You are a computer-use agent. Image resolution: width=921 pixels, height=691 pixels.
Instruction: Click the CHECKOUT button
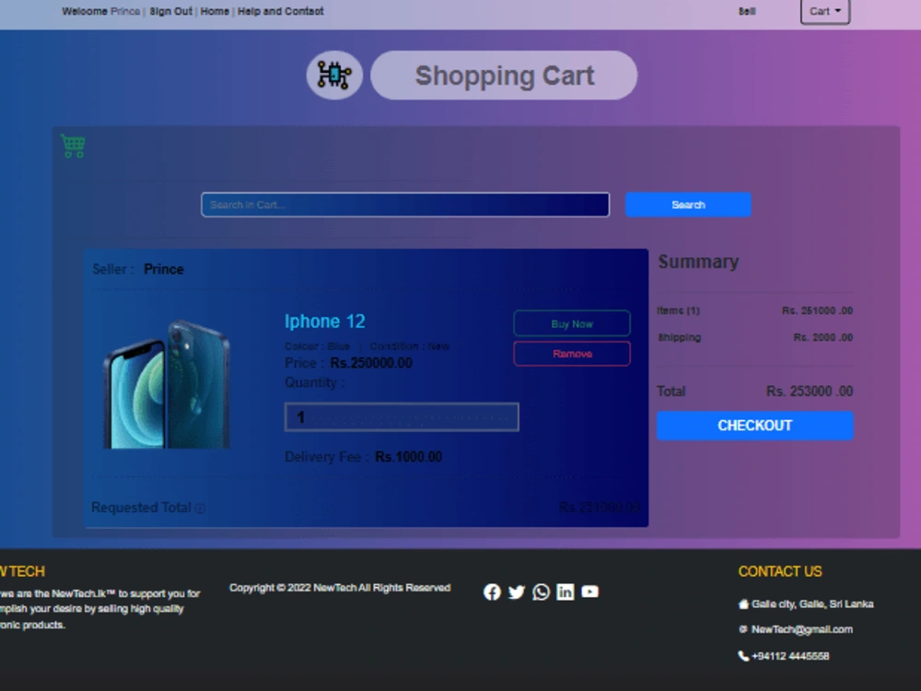755,426
